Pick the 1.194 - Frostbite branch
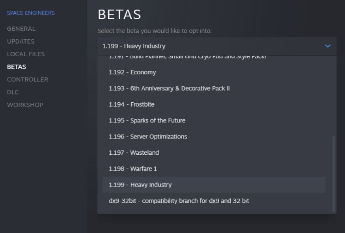345x233 pixels. [x=132, y=105]
